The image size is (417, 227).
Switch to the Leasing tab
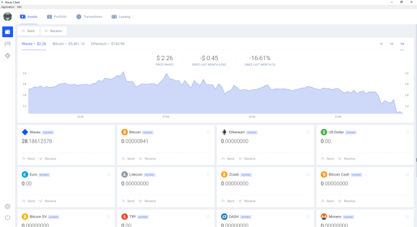pos(121,17)
